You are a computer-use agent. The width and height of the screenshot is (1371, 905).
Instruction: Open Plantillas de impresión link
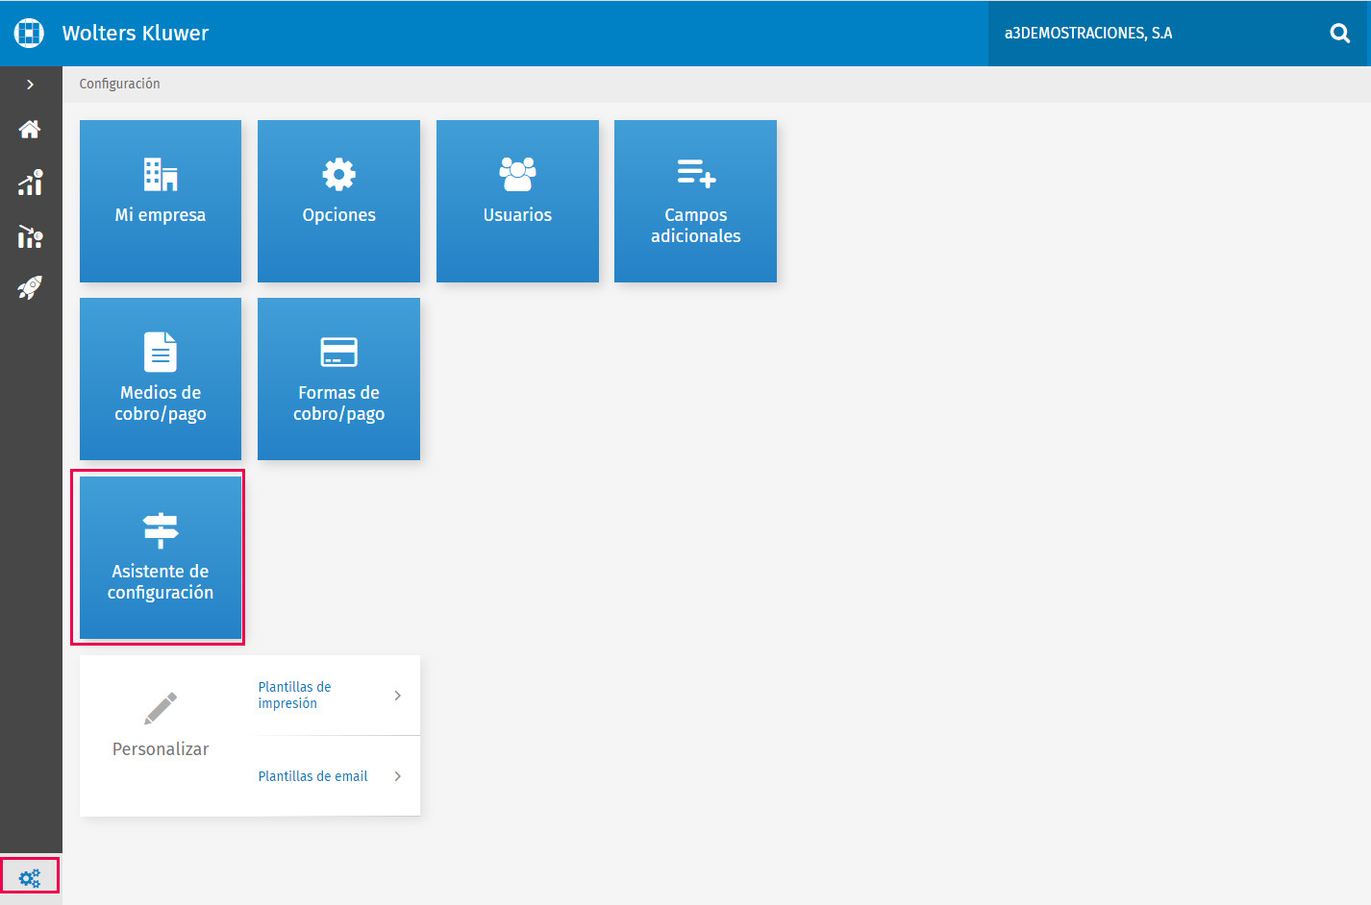294,695
